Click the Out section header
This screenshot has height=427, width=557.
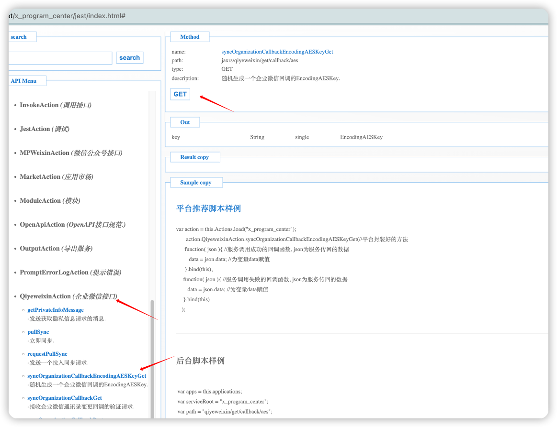pyautogui.click(x=185, y=122)
